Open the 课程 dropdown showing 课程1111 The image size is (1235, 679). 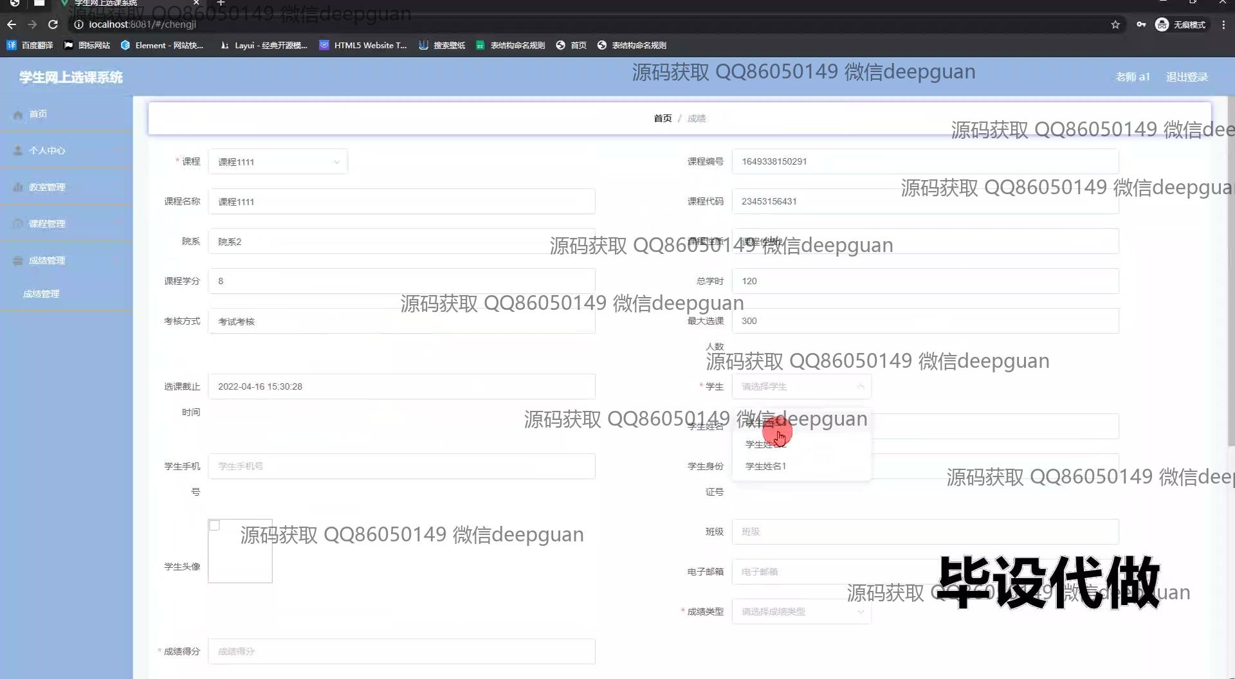[x=278, y=162]
